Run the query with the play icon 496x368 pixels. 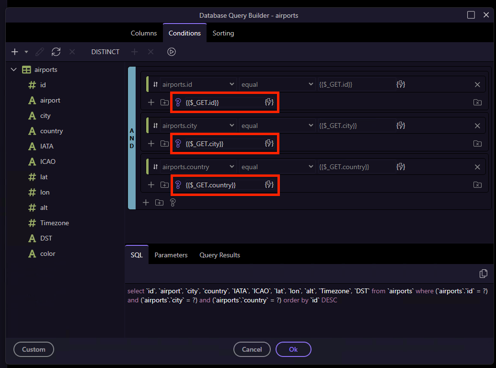[172, 52]
